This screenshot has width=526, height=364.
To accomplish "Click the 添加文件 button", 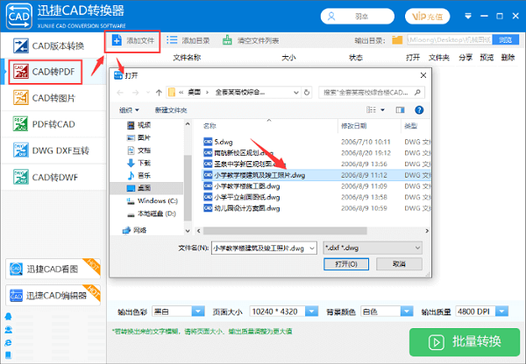I will 132,41.
